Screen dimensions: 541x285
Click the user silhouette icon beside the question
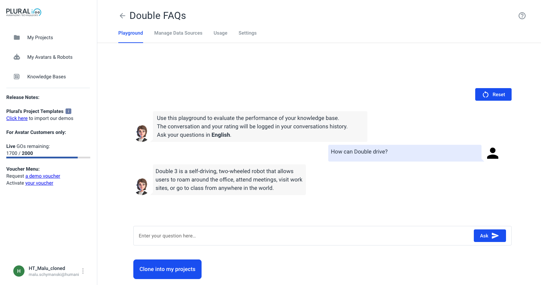pos(493,153)
